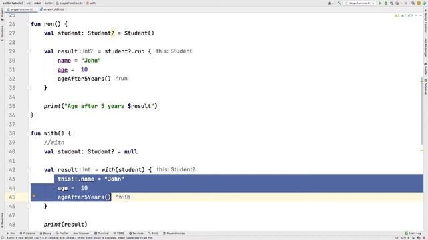Screen dimensions: 428x240
Task: Click the yellow IDE update icon
Action: (x=419, y=3)
